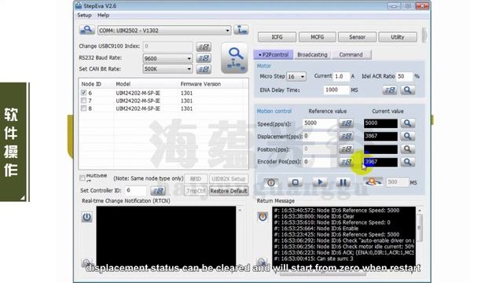
Task: Set reference Encoder Pos apply icon
Action: (x=346, y=162)
